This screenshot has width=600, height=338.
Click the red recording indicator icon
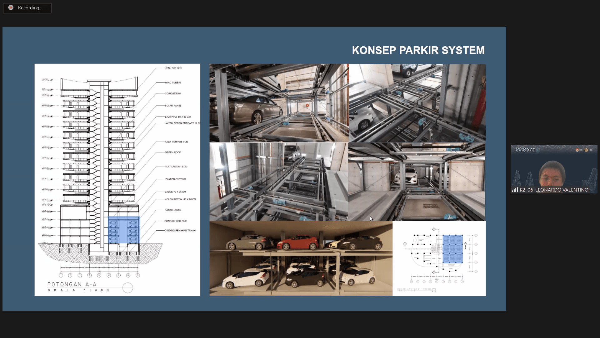pos(11,8)
